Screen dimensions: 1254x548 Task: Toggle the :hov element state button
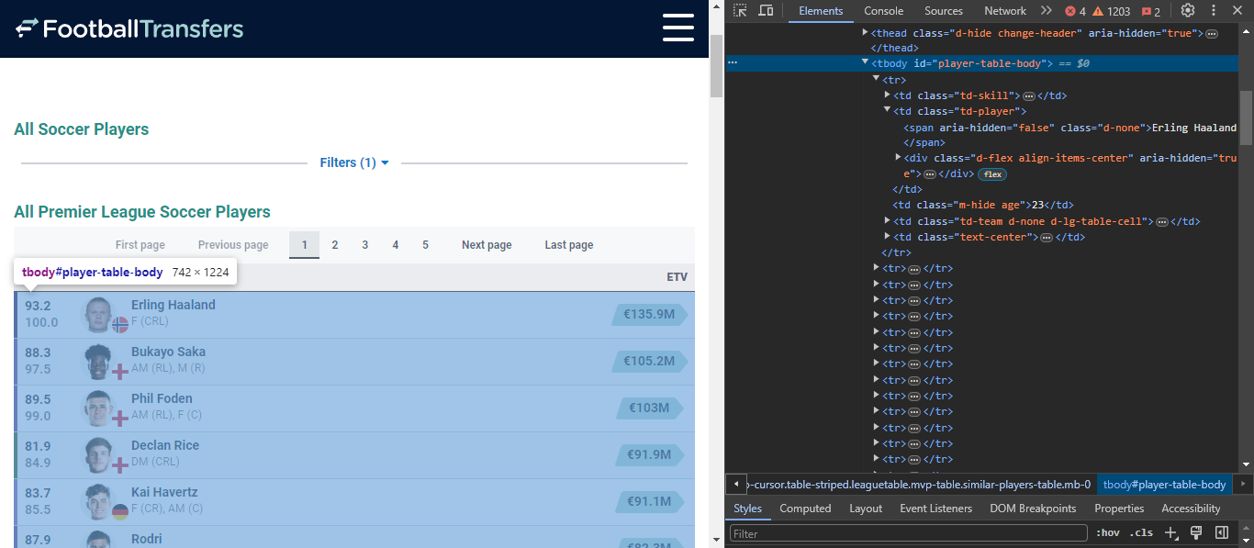point(1109,532)
